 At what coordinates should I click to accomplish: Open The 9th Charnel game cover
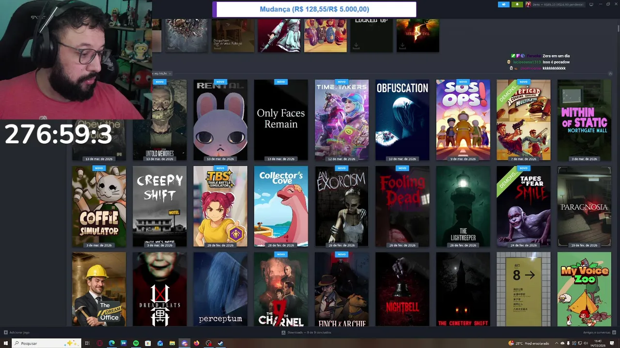click(x=281, y=289)
